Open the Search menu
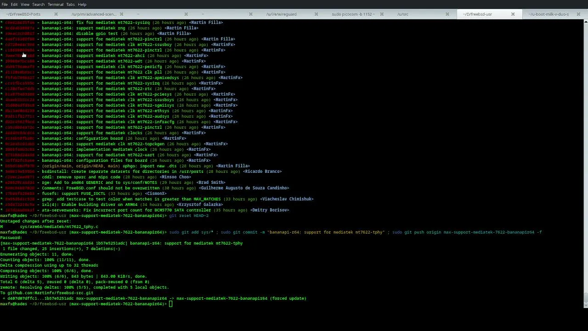The width and height of the screenshot is (588, 331). (x=39, y=5)
